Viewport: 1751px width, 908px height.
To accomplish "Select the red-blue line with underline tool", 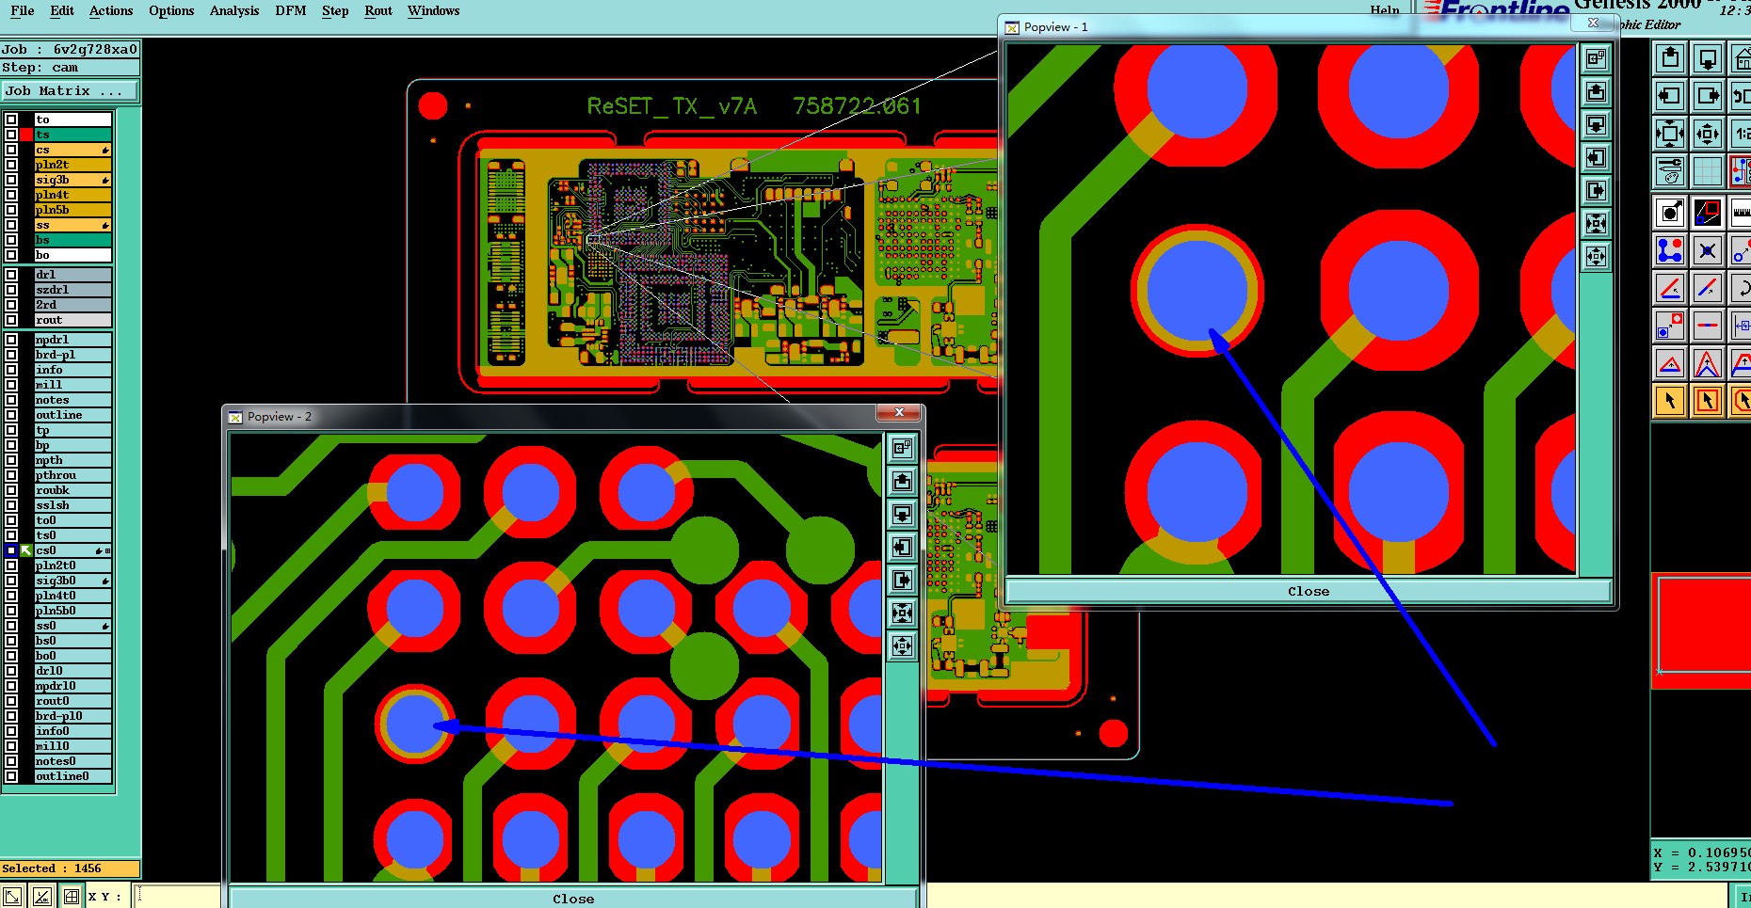I will coord(1670,288).
